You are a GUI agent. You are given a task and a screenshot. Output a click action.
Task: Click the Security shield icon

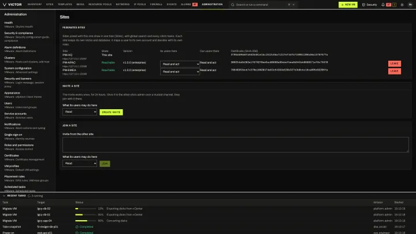click(x=363, y=5)
